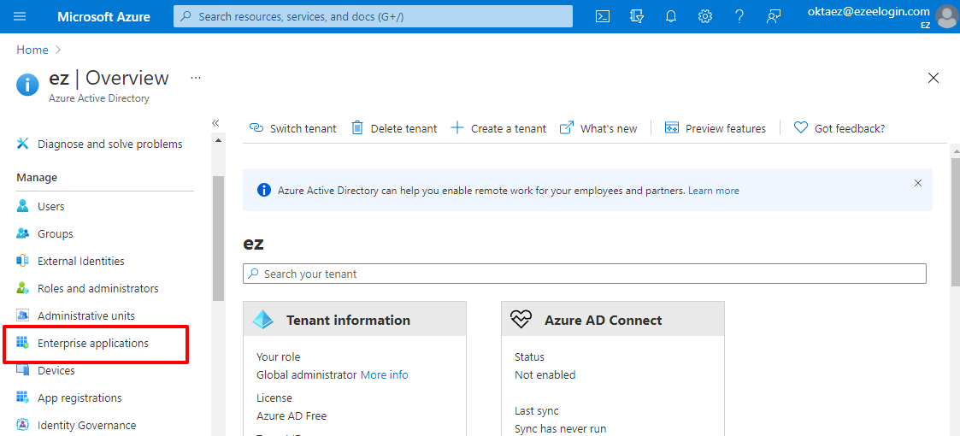
Task: Click 'Sync has never run' text
Action: (x=560, y=428)
